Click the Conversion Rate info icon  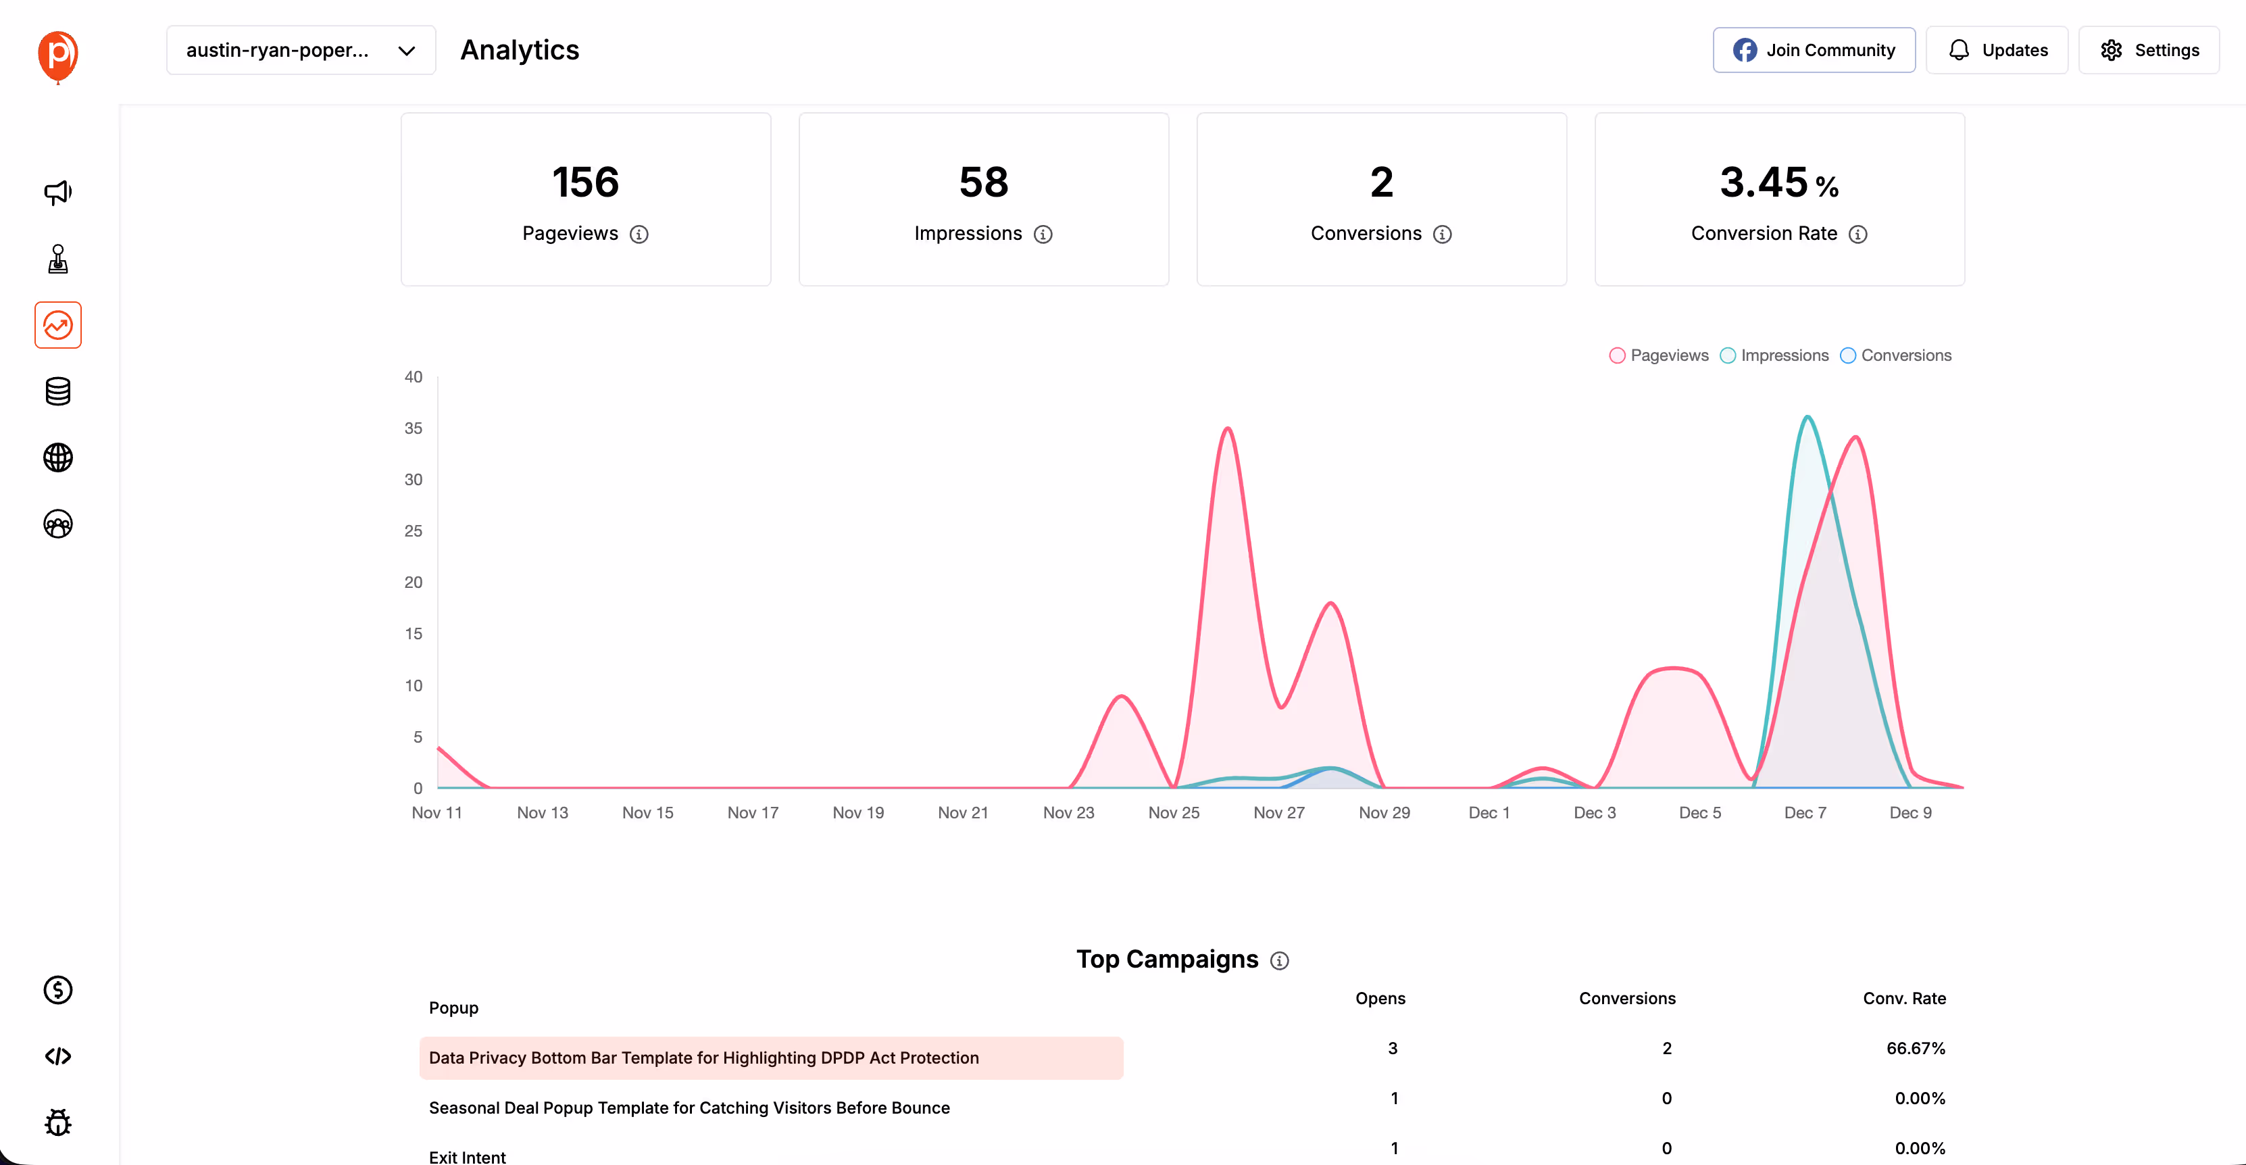(x=1858, y=234)
